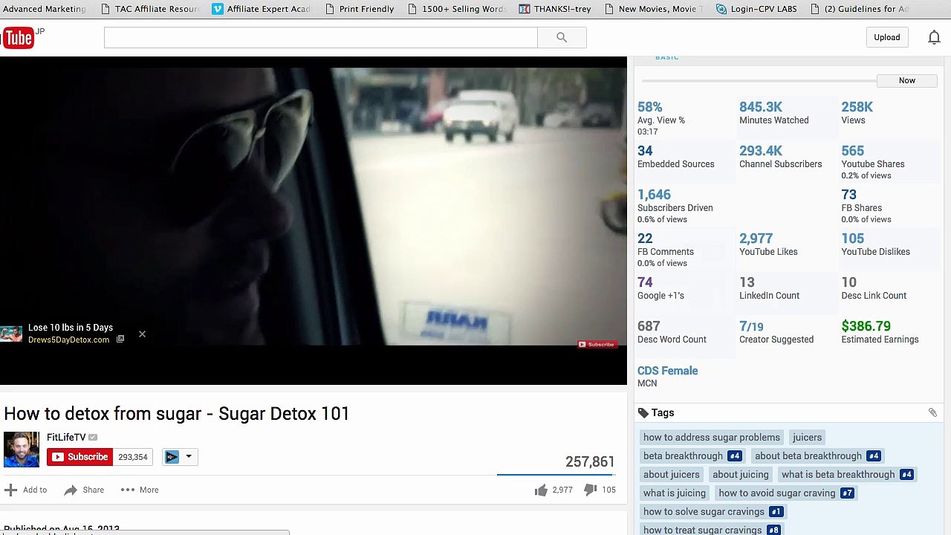The image size is (951, 535).
Task: Click the 845.3K Minutes Watched stat
Action: [773, 113]
